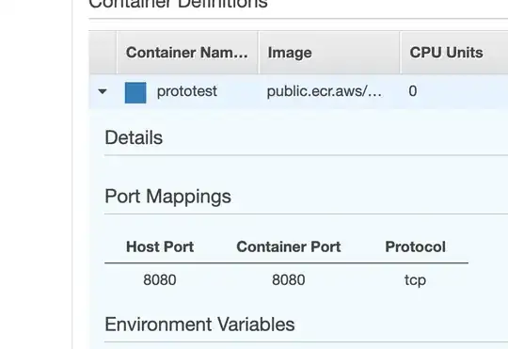Click the Container Port column header

(289, 246)
